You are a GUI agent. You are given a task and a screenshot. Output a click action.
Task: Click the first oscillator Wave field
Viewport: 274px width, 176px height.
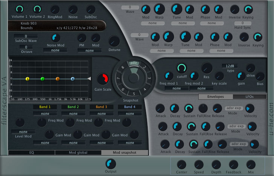130,7
